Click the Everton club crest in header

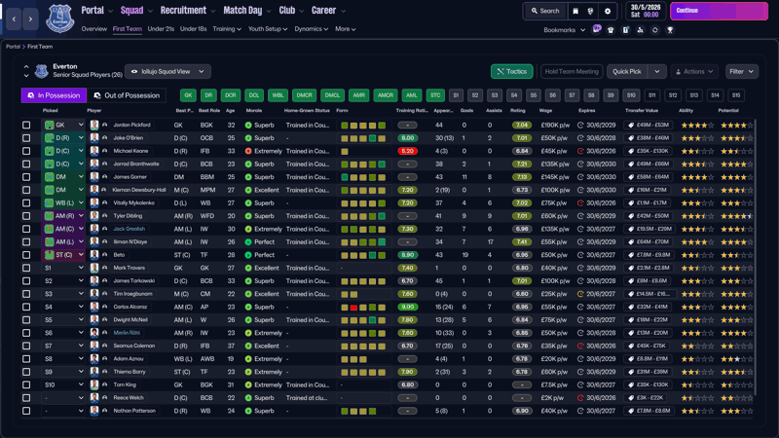[x=60, y=18]
